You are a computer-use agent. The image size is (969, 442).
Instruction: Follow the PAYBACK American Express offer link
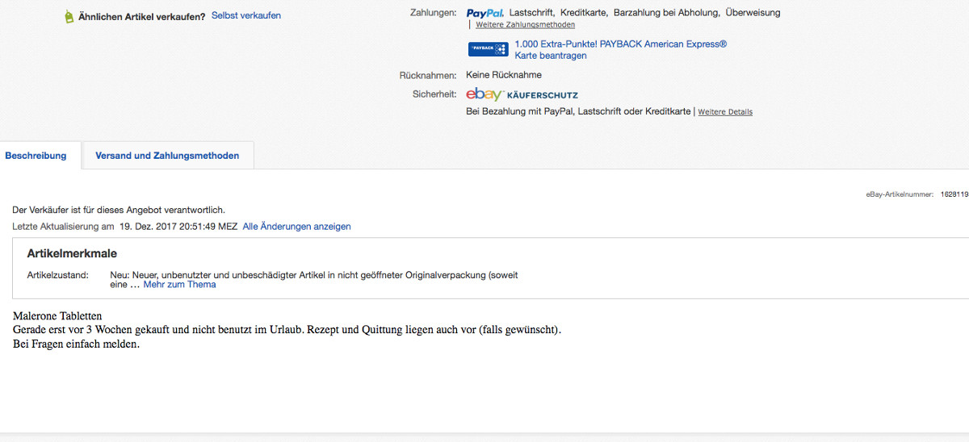(x=620, y=44)
